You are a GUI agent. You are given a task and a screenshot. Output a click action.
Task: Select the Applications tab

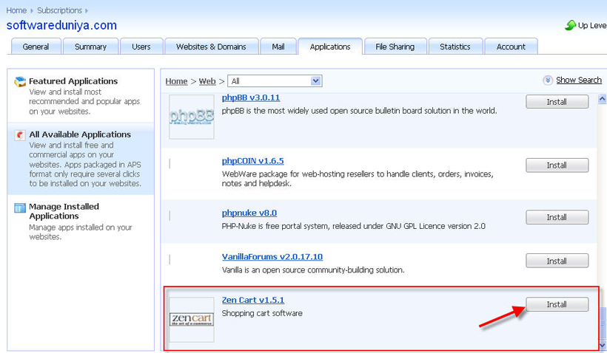coord(330,47)
